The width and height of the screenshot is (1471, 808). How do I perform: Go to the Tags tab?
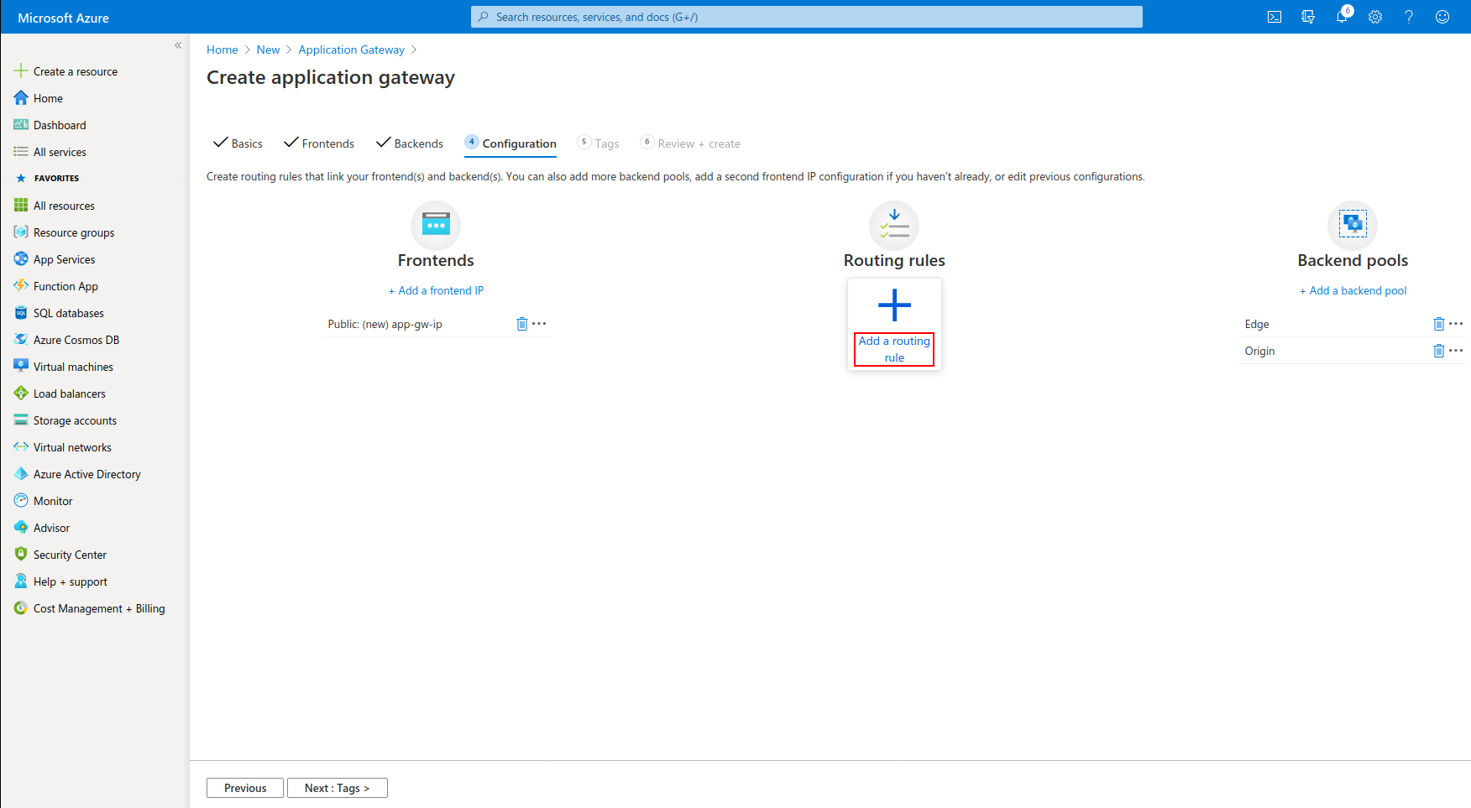pyautogui.click(x=599, y=143)
